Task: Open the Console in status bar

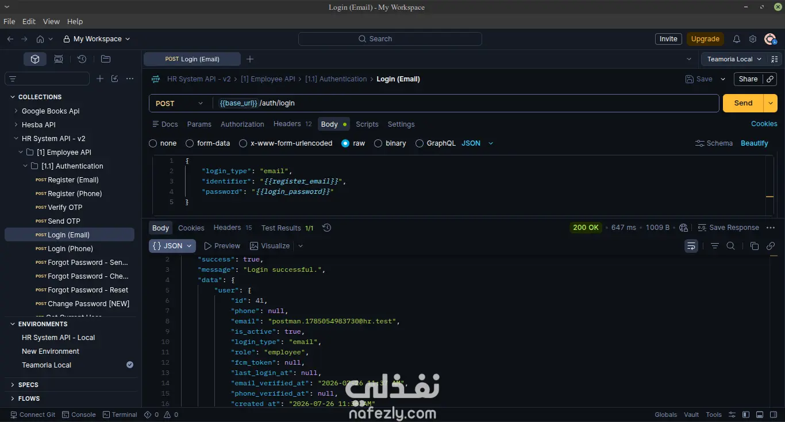Action: click(79, 415)
